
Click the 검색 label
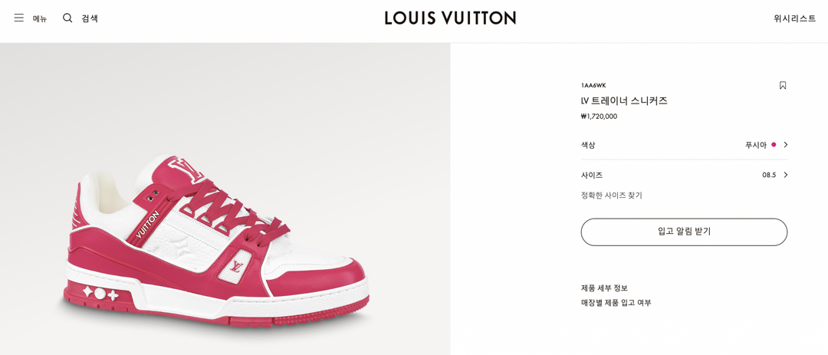click(x=89, y=18)
